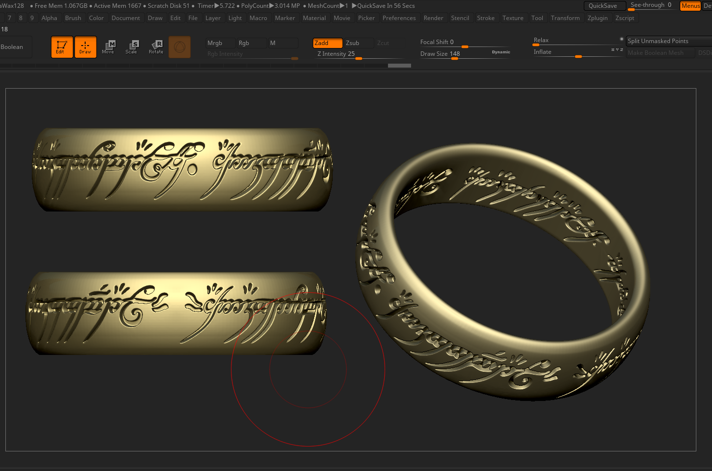The image size is (712, 471).
Task: Enable Zsub sculpting mode
Action: [x=359, y=43]
